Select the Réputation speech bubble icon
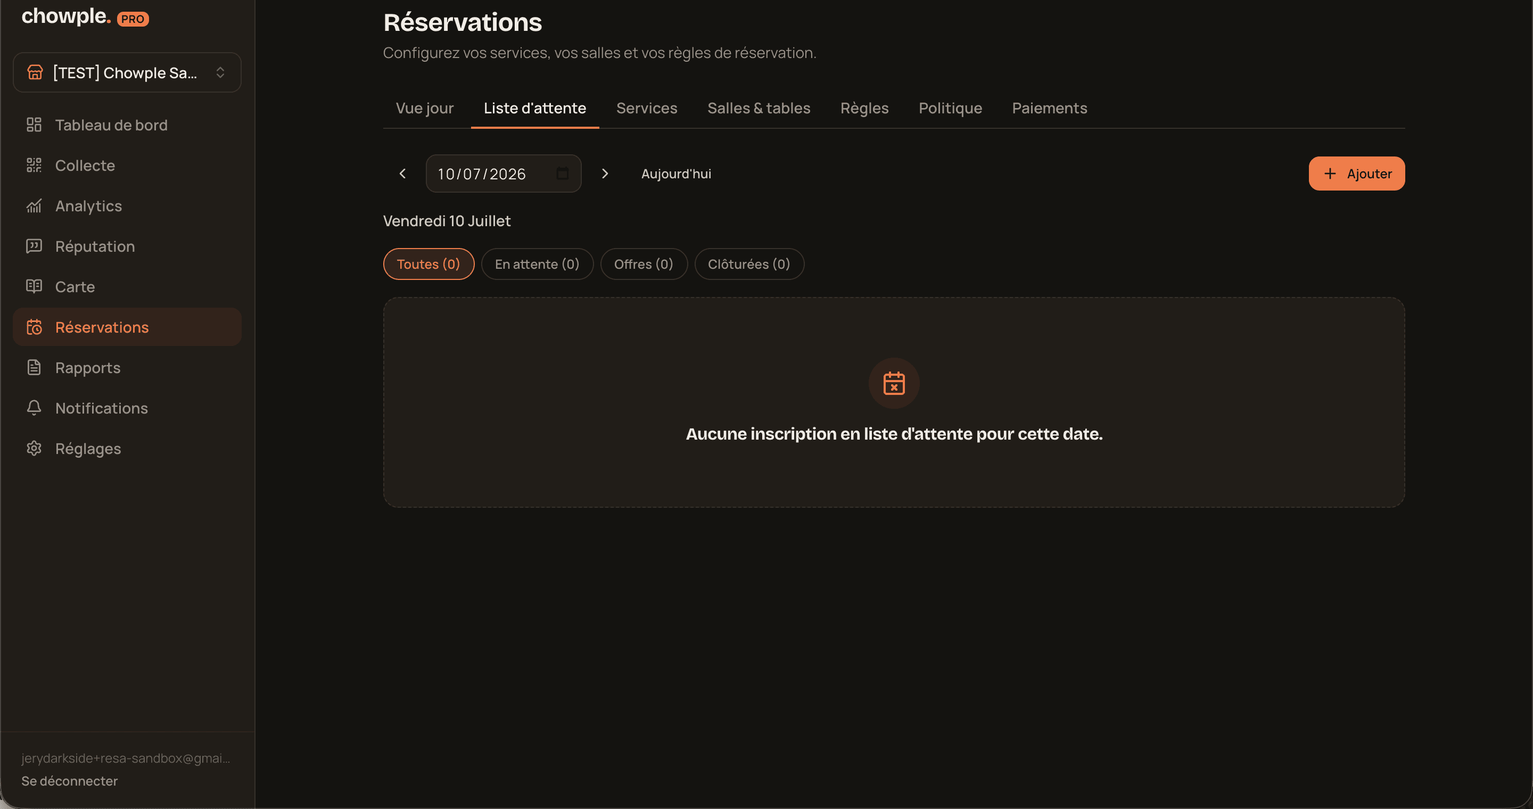This screenshot has width=1533, height=809. coord(34,246)
